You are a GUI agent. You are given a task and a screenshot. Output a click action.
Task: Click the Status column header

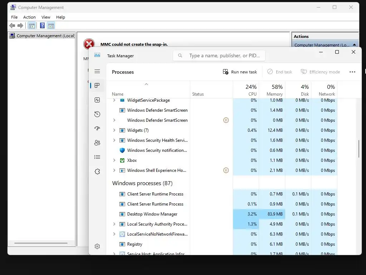click(211, 89)
